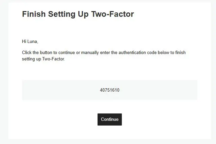Click the word Finish in the heading

[34, 14]
